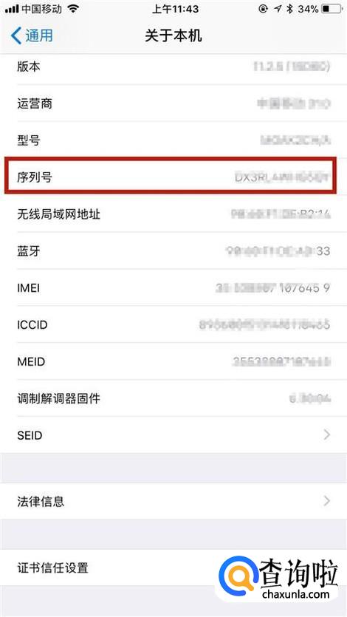
Task: Tap the location arrow status icon
Action: [278, 9]
